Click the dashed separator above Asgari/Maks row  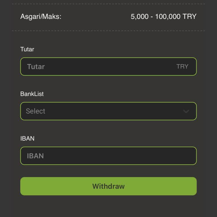(x=108, y=4)
